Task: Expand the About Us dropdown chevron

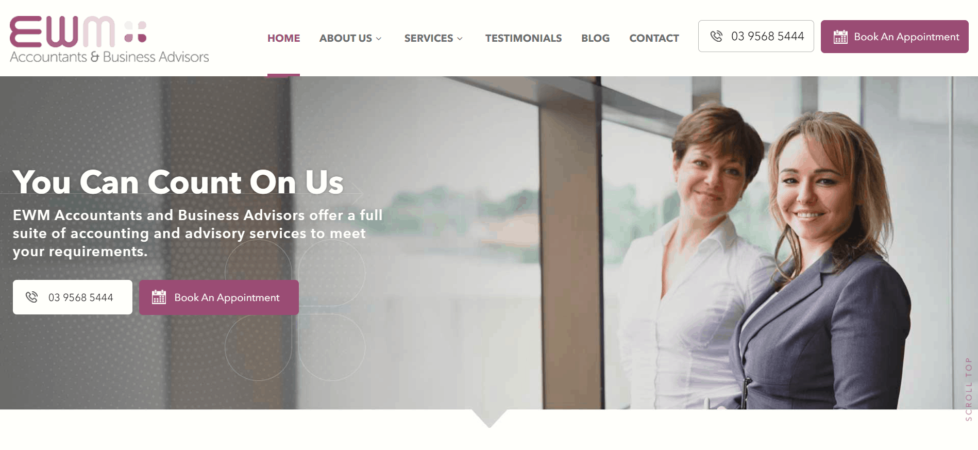Action: [x=379, y=39]
